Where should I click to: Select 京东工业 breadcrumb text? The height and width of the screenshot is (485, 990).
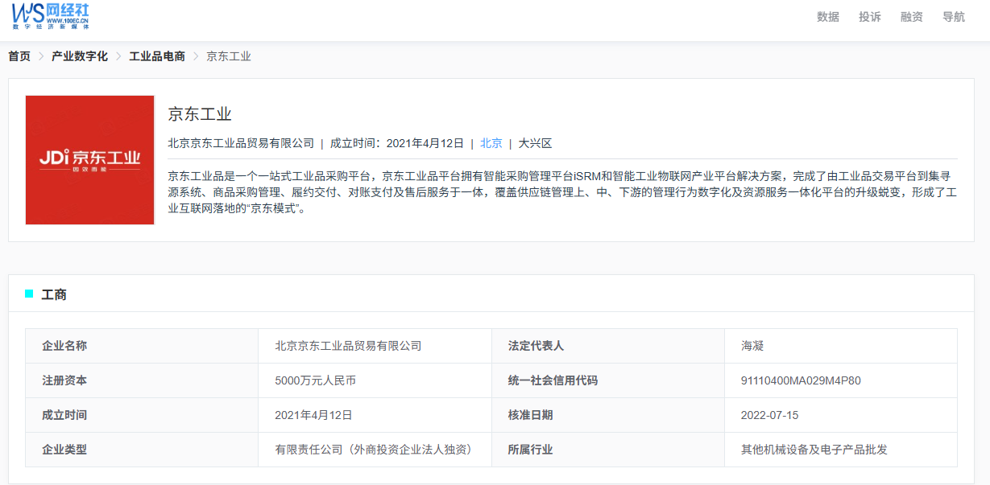click(x=229, y=56)
